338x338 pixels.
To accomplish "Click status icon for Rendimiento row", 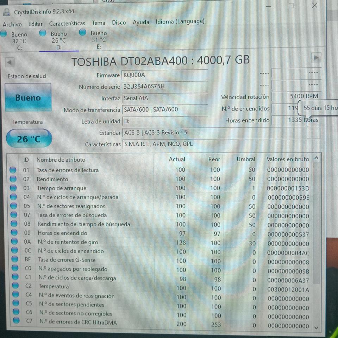I will click(x=13, y=179).
